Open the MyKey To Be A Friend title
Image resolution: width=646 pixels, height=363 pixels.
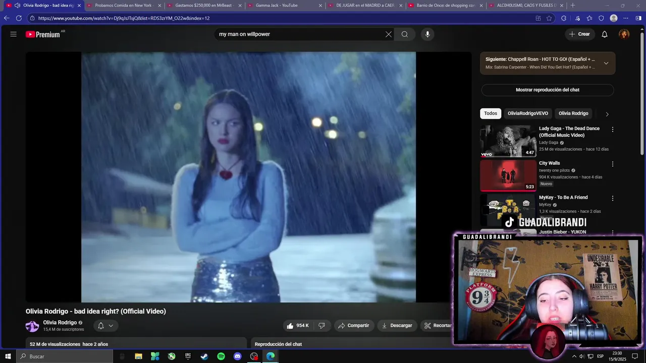563,198
